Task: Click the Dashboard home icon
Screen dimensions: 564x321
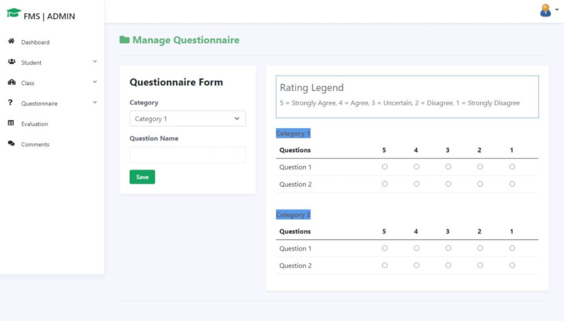Action: 12,42
